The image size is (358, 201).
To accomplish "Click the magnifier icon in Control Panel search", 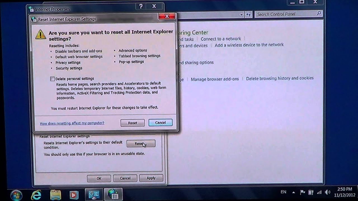I will (x=319, y=13).
